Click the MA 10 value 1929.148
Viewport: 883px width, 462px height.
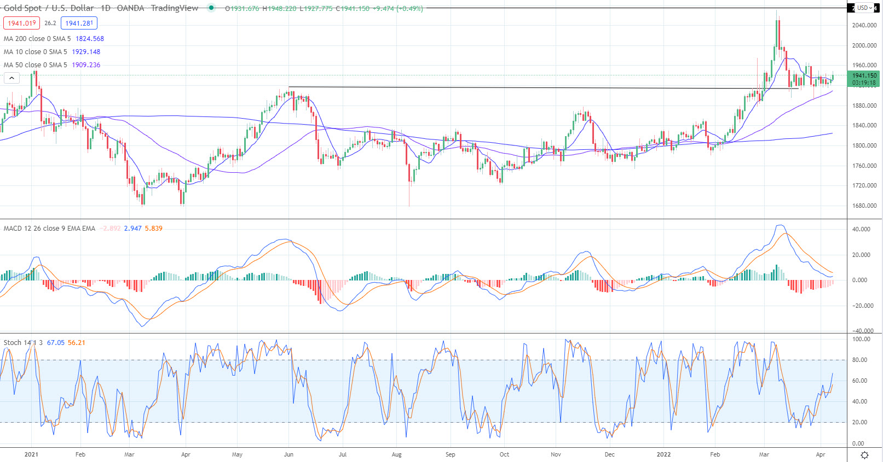tap(86, 52)
